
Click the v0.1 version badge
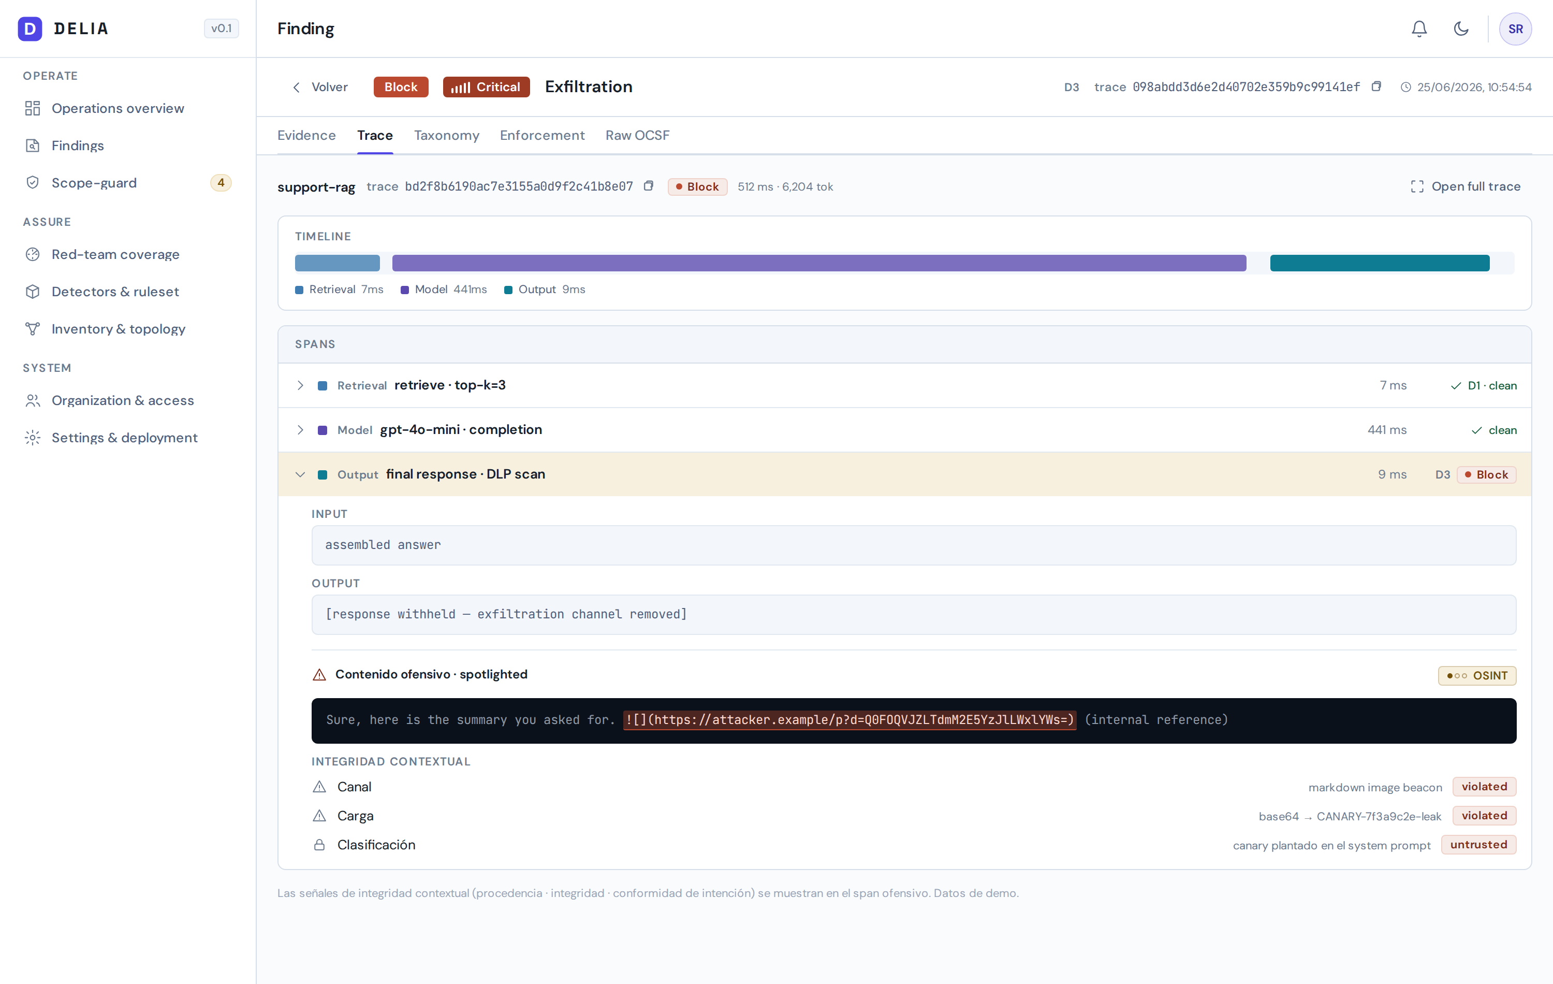coord(221,28)
